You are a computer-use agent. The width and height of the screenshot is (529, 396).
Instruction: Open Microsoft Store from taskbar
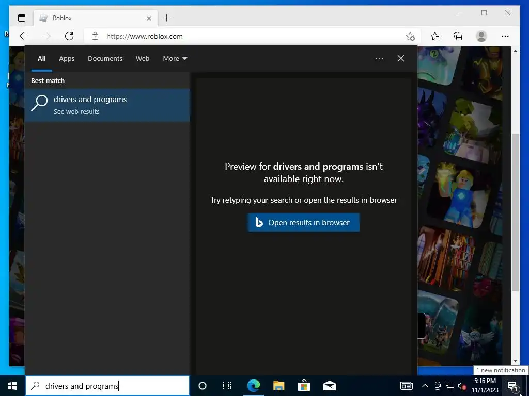304,386
